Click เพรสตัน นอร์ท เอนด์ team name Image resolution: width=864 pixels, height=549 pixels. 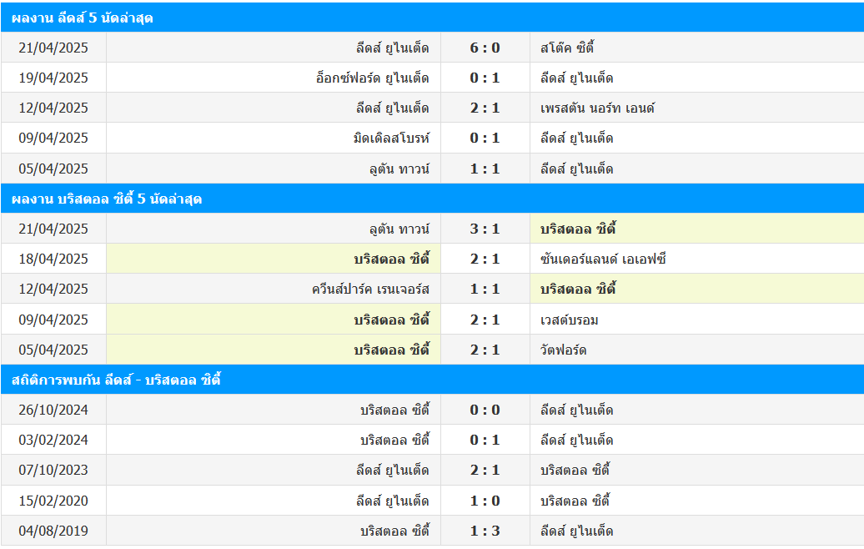tap(597, 108)
